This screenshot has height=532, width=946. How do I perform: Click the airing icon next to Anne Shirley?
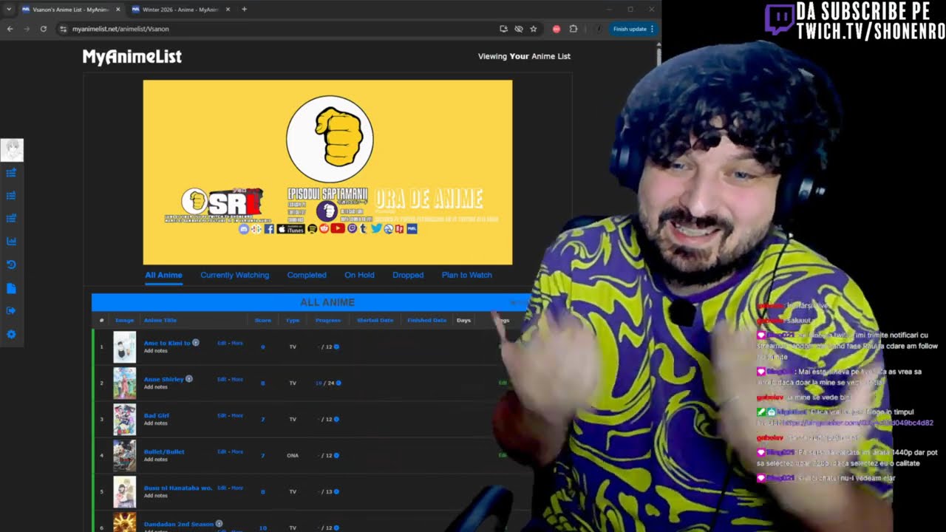point(189,379)
